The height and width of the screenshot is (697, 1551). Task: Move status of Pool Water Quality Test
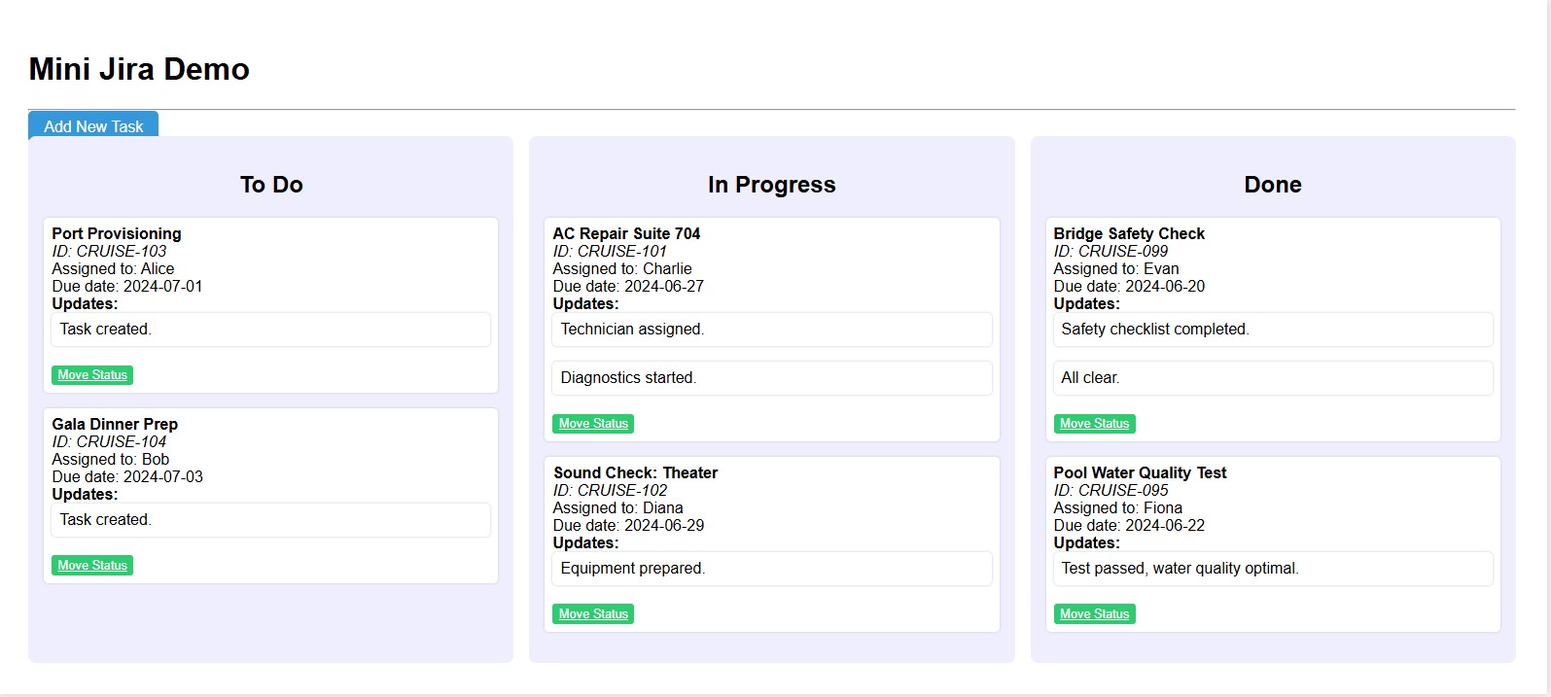click(1094, 614)
